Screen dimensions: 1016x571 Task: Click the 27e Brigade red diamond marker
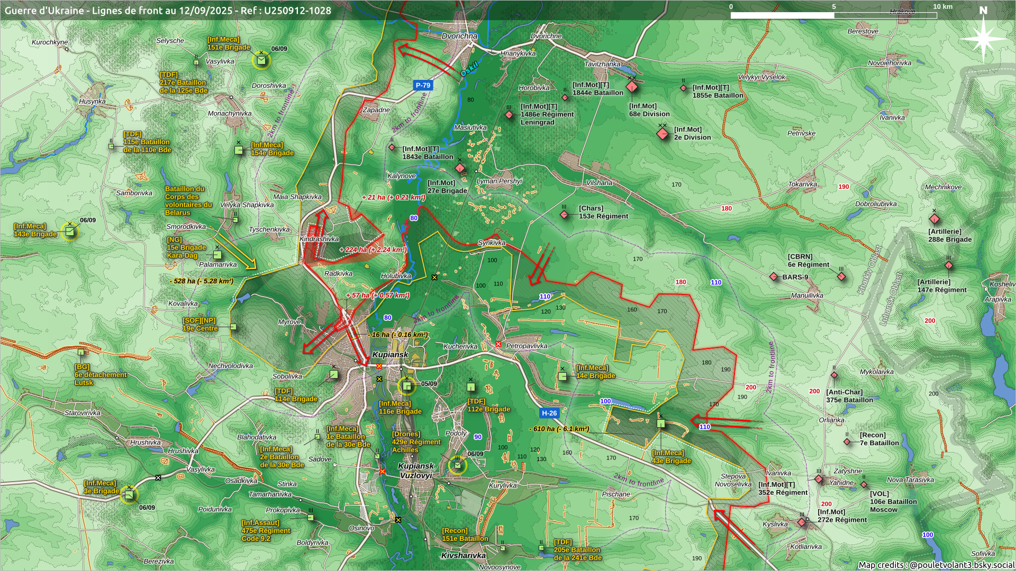tap(460, 168)
